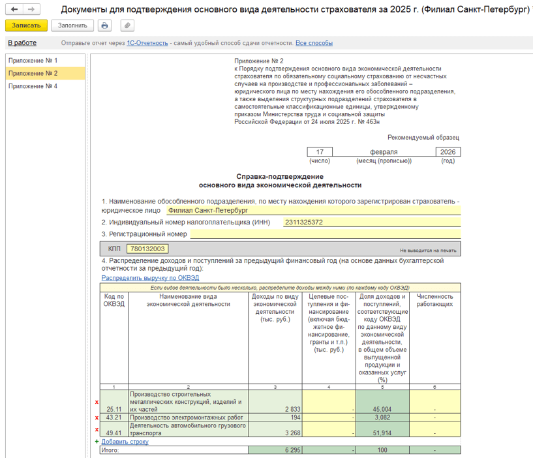
Task: Select Приложение № 2 in the list
Action: (x=33, y=73)
